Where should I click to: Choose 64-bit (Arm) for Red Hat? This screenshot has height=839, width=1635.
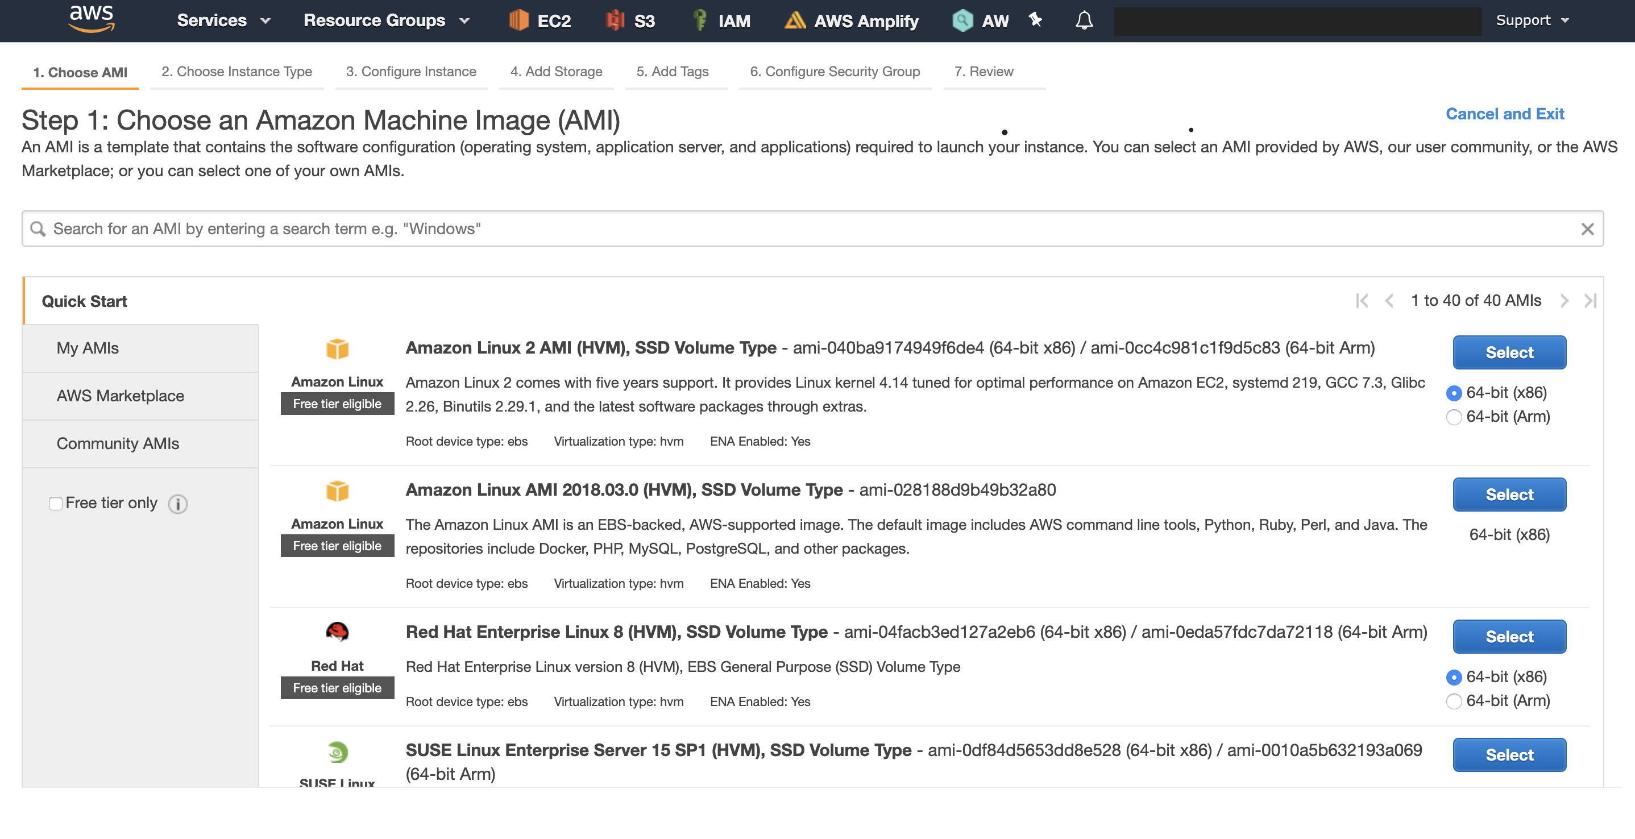pos(1454,701)
